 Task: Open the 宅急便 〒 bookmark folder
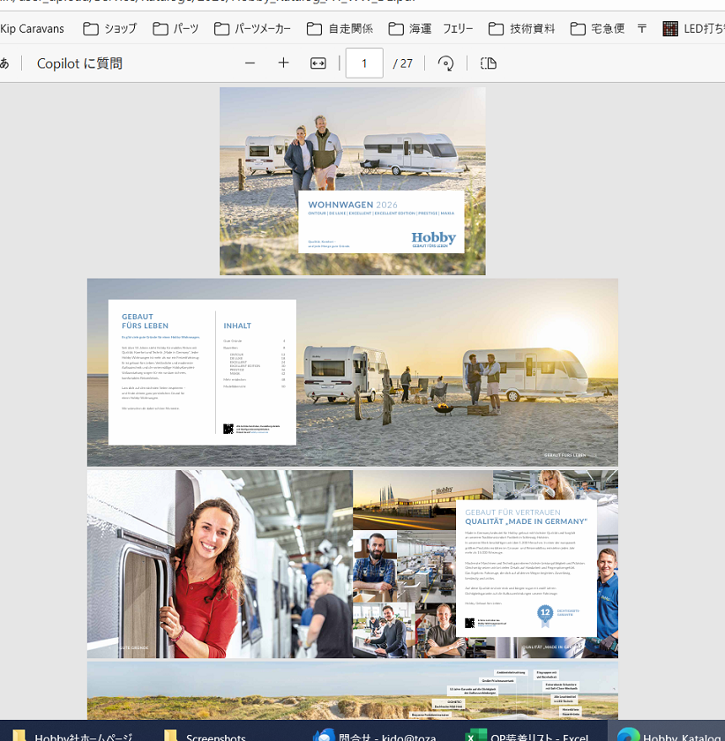click(x=609, y=29)
